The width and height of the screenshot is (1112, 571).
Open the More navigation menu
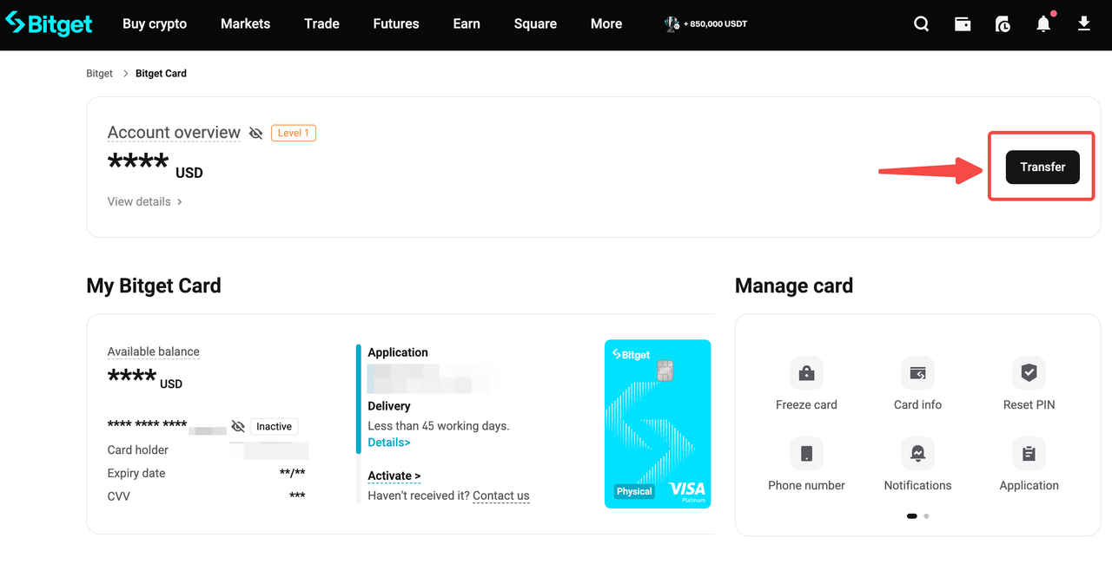point(606,23)
